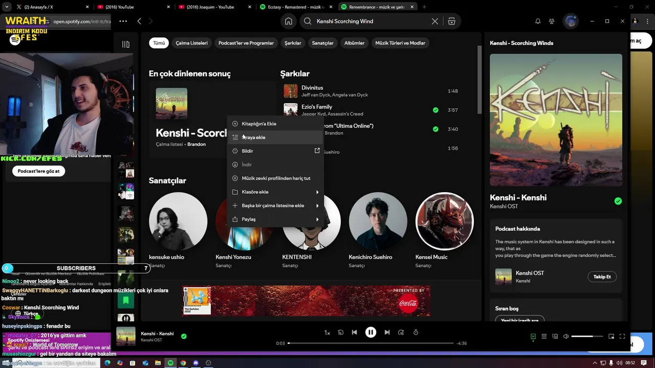Select the Sanatçılar filter chip
655x368 pixels.
click(323, 43)
